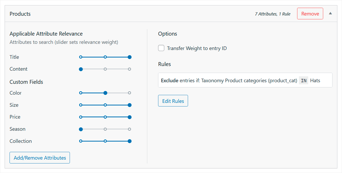Set Content relevance to the middle stop
Image resolution: width=342 pixels, height=173 pixels.
pos(105,69)
